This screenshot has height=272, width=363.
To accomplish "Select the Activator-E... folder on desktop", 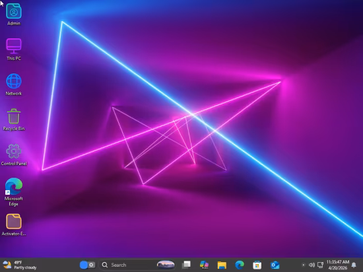I will click(14, 224).
